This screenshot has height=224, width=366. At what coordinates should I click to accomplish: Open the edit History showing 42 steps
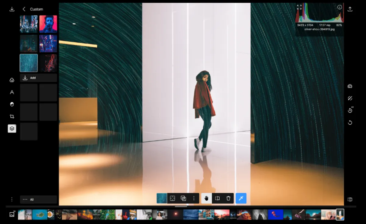point(350,110)
